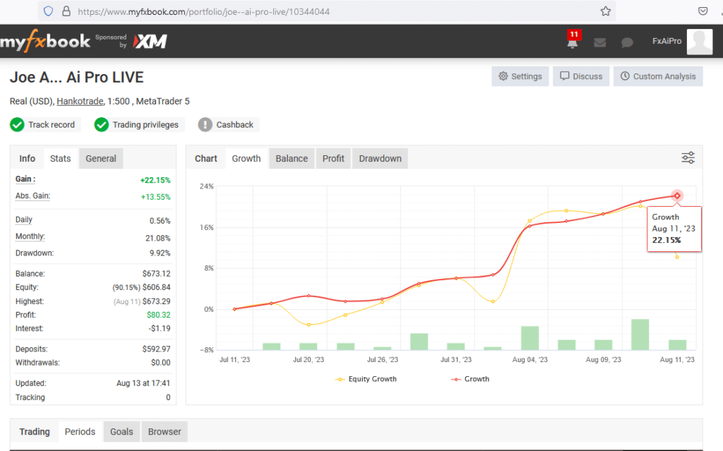723x451 pixels.
Task: Open Custom Analysis
Action: pyautogui.click(x=658, y=76)
